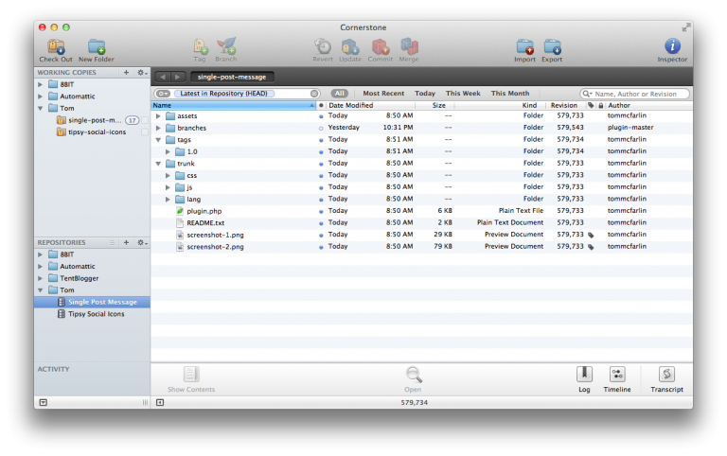Toggle the Repositories list view icon

tap(112, 242)
